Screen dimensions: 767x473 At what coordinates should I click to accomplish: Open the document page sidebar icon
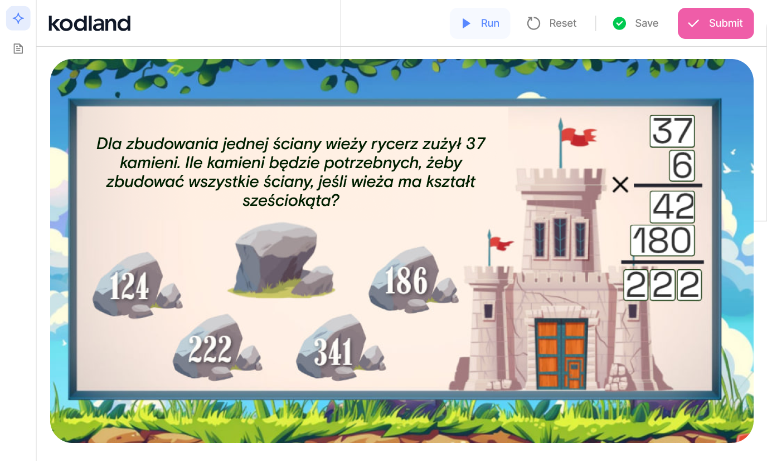[x=18, y=49]
